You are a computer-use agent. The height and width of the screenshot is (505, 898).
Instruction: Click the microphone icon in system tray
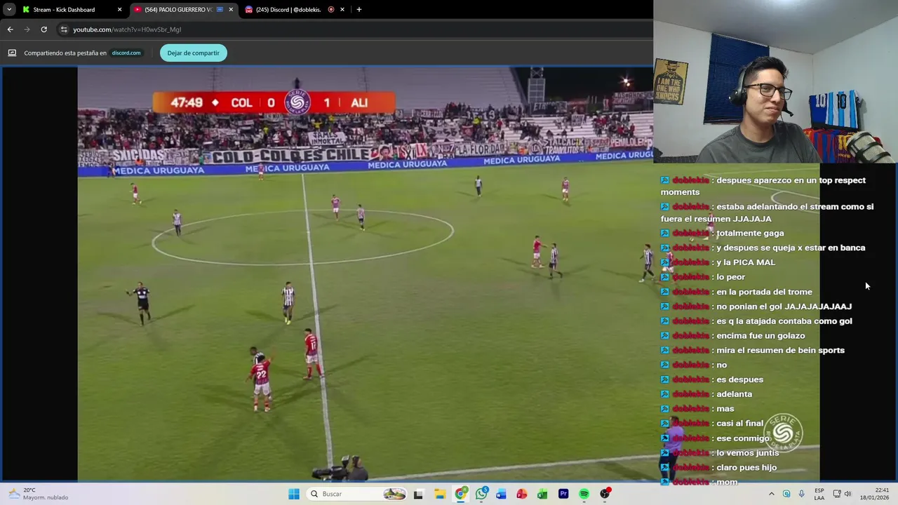802,494
